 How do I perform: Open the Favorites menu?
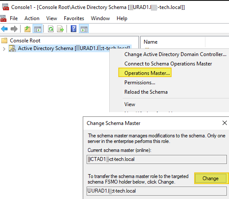pos(74,18)
